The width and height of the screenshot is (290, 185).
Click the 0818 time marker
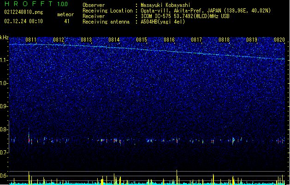(224, 40)
